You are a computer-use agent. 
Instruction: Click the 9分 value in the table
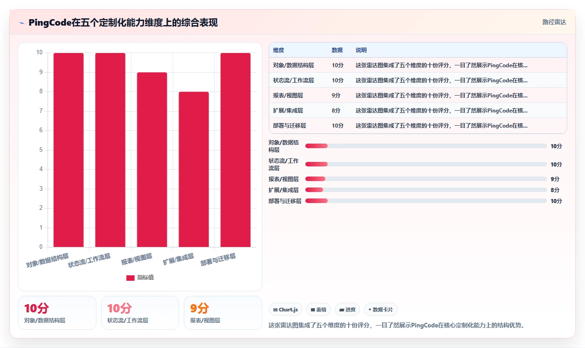(x=336, y=96)
